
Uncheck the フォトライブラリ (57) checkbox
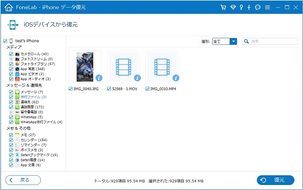pos(11,64)
